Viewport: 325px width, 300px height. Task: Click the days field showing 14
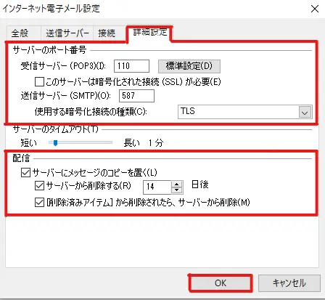157,187
